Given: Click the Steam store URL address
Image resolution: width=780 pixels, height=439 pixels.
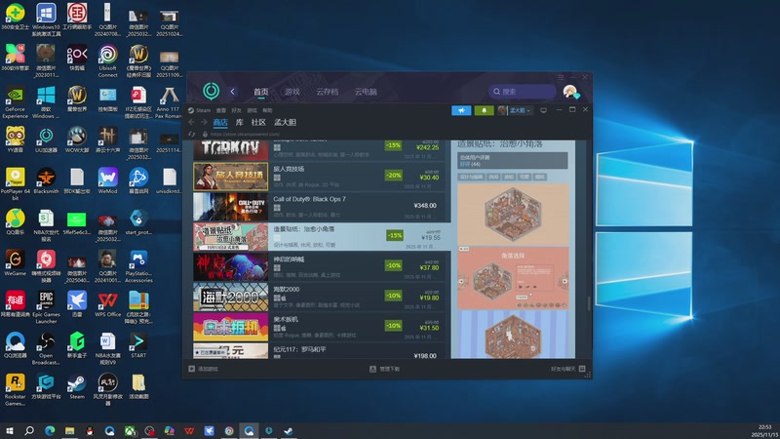Looking at the screenshot, I should tap(245, 134).
